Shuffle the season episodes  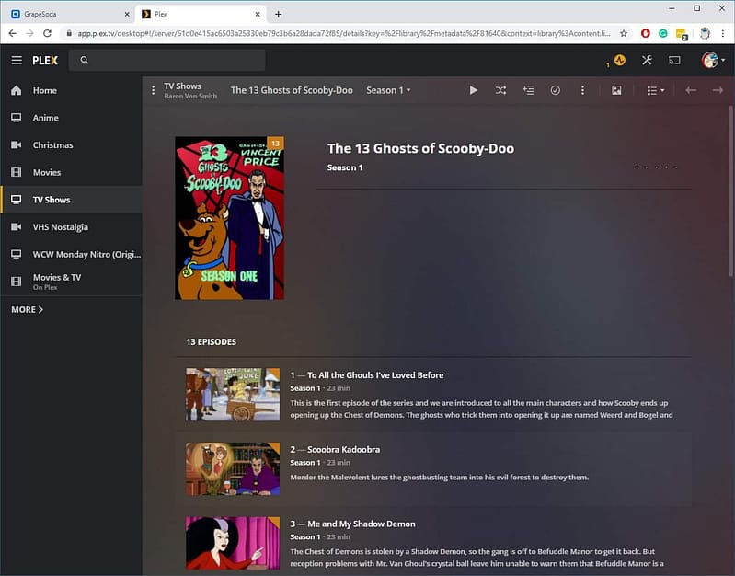click(500, 90)
